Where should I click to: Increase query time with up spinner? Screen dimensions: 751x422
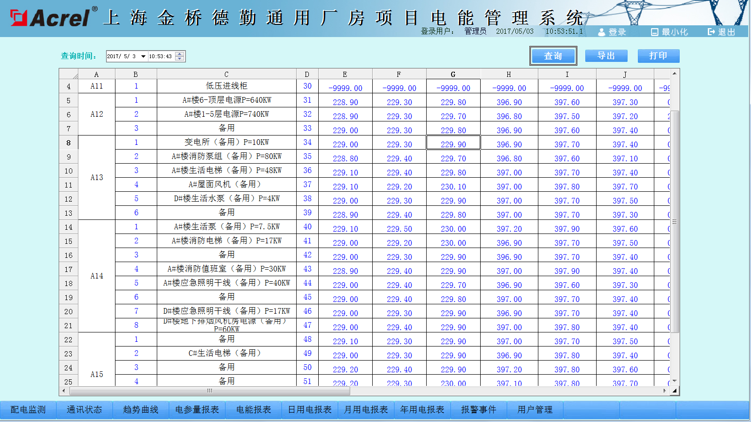[179, 54]
